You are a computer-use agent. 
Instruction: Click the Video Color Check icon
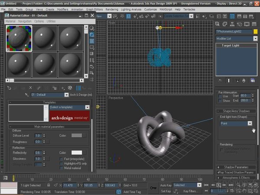coord(92,54)
